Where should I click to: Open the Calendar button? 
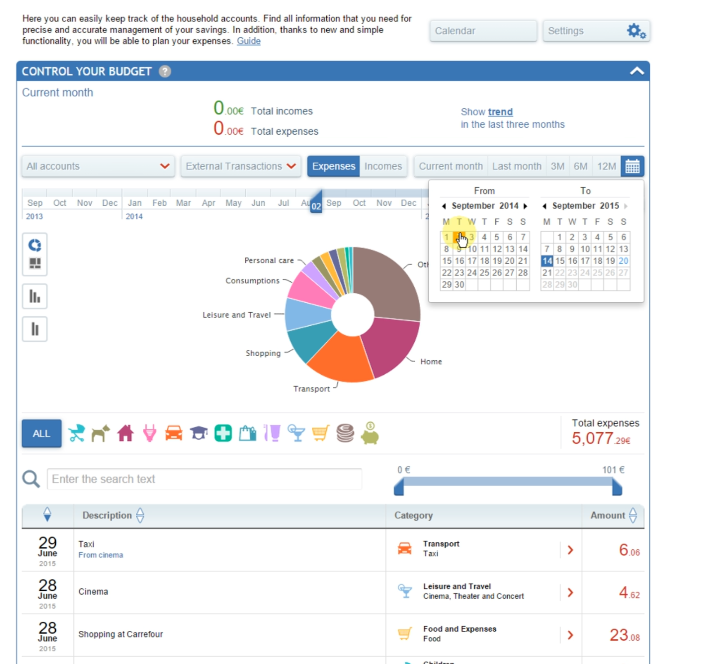click(x=483, y=31)
